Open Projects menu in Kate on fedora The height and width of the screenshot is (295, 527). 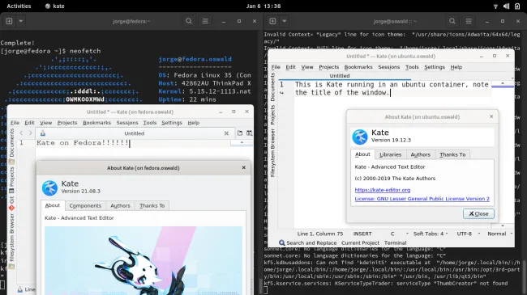point(67,123)
